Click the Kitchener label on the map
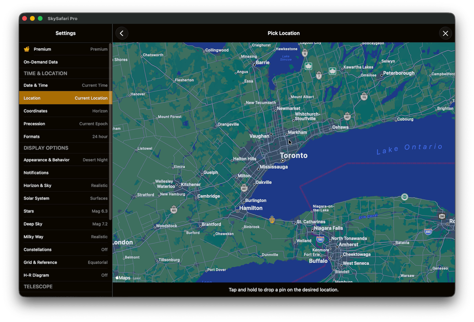Screen dimensions: 474x322 [x=191, y=184]
